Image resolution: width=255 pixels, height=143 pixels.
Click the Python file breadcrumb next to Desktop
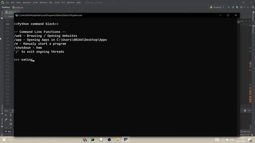point(18,7)
